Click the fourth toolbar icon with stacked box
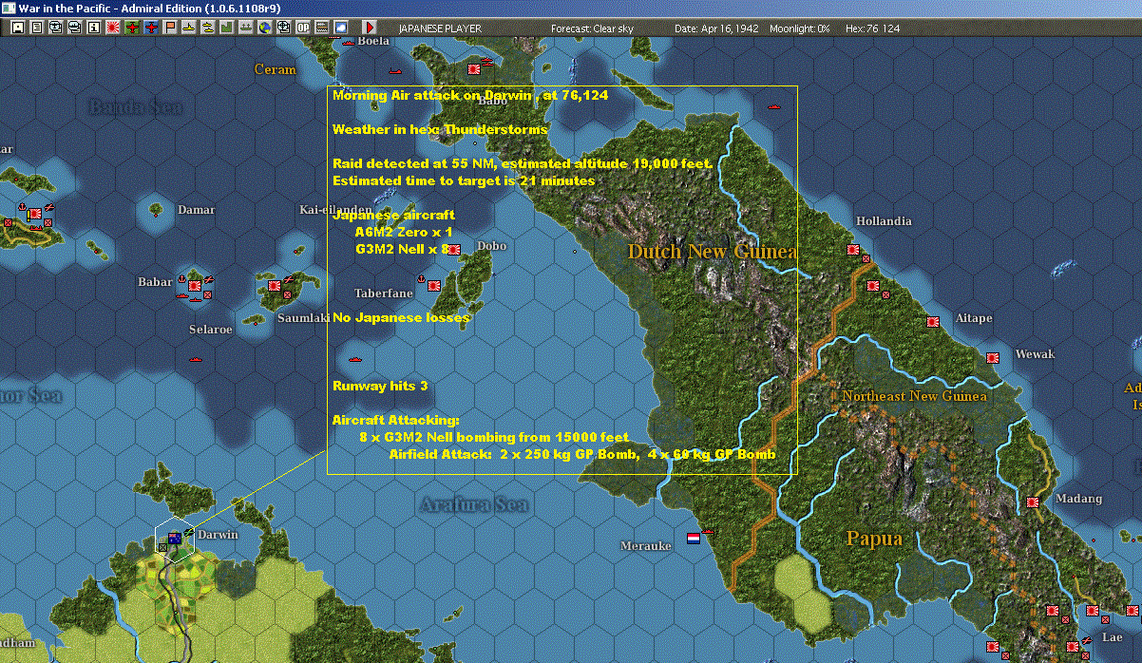 74,28
